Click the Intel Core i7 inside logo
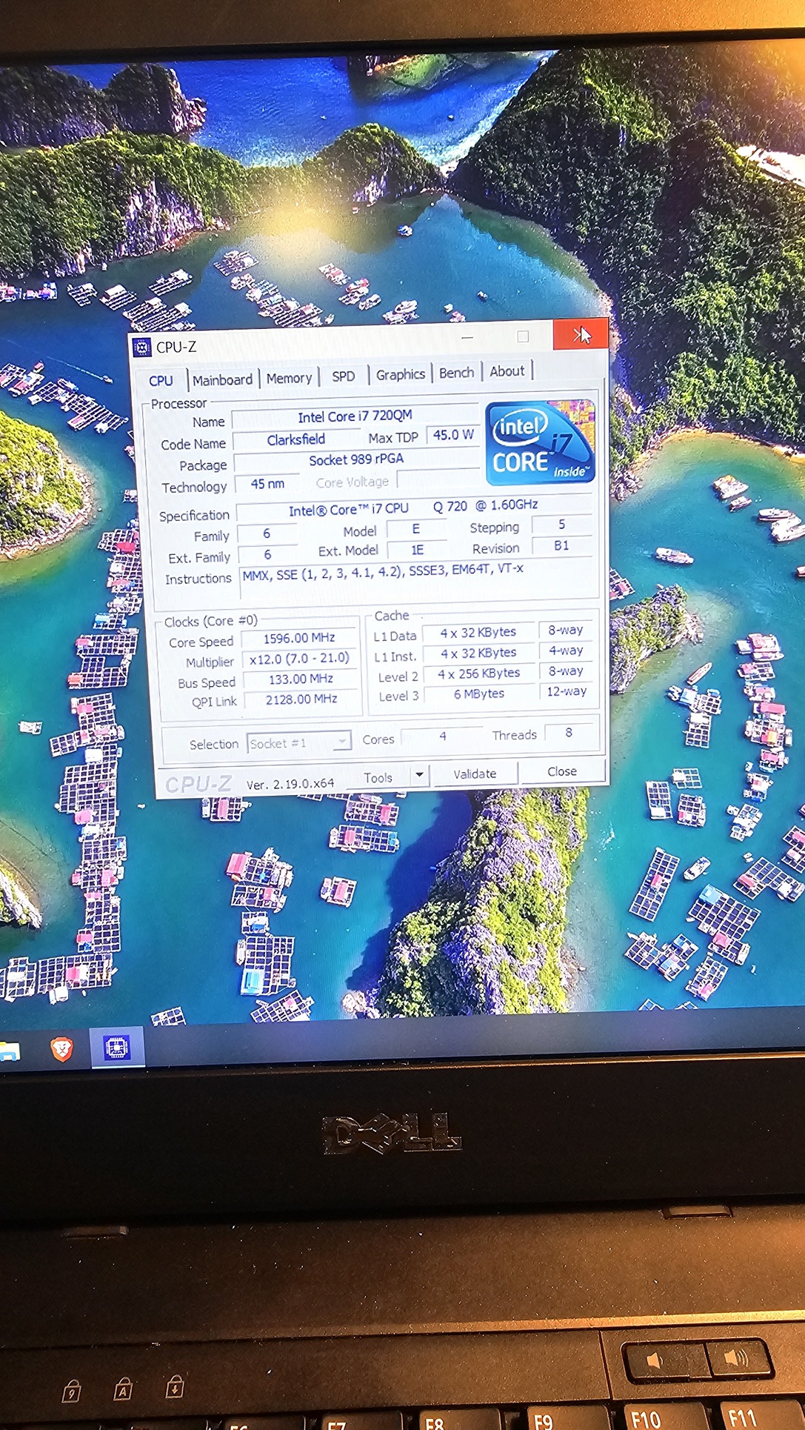Image resolution: width=805 pixels, height=1430 pixels. click(540, 442)
